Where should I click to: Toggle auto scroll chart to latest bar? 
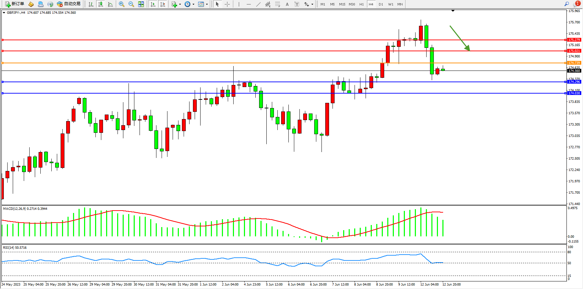coord(153,4)
